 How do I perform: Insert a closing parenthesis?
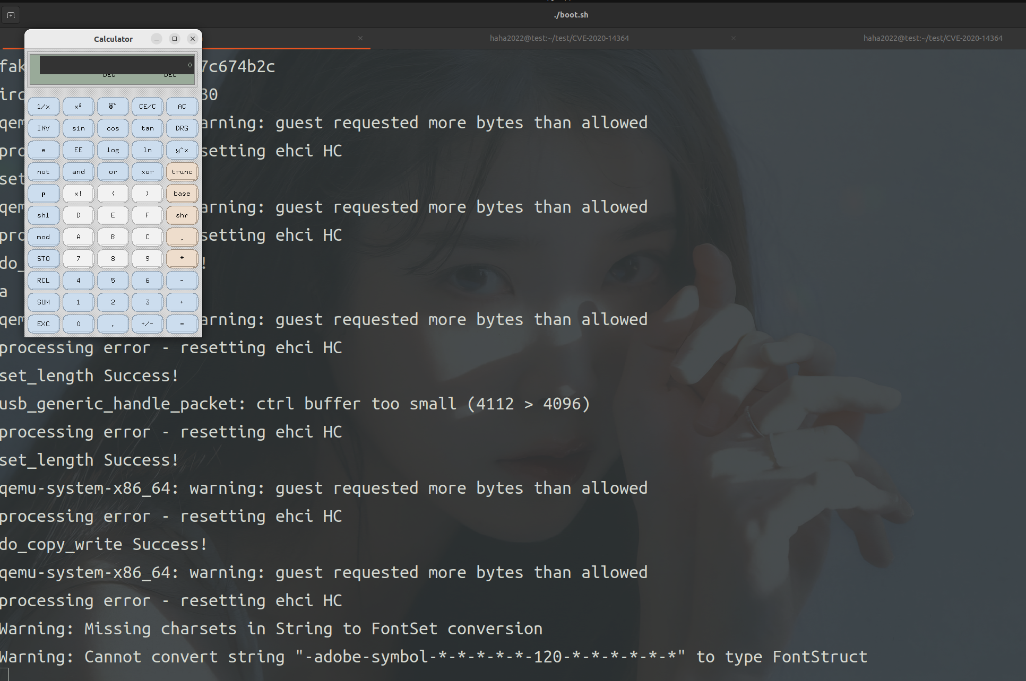(x=147, y=194)
